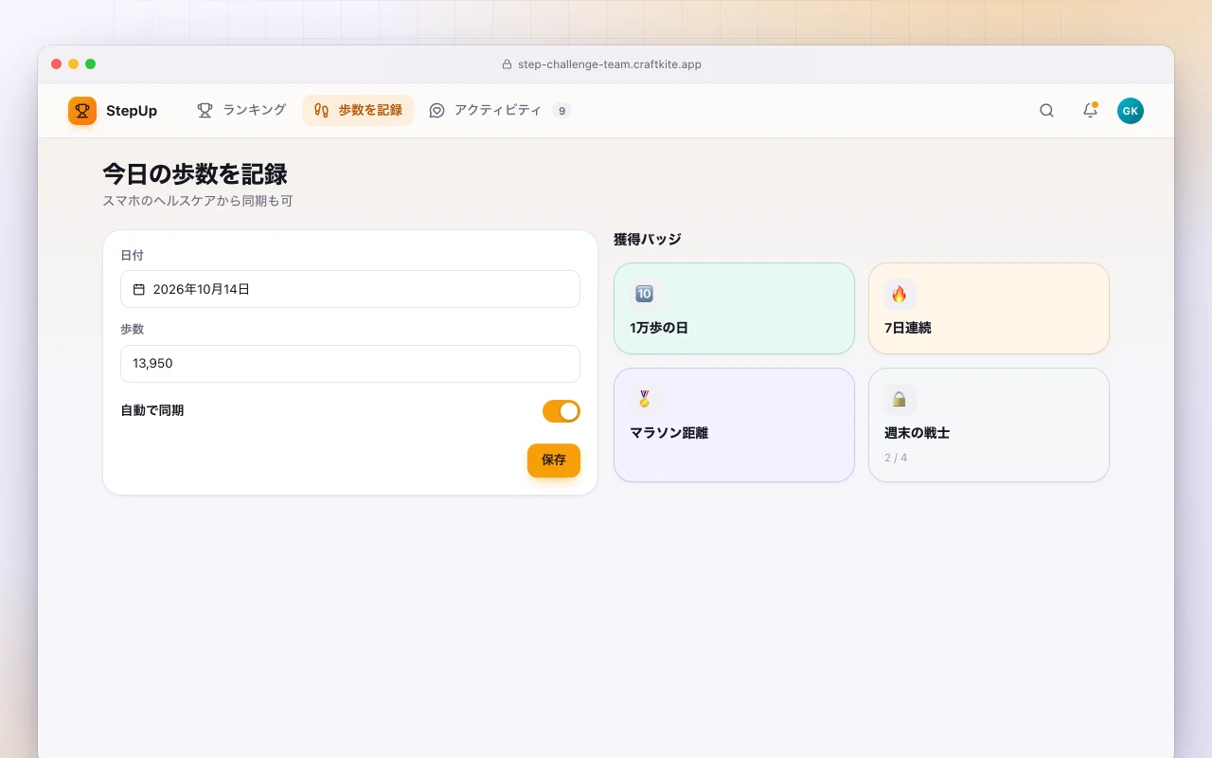Click the StepUp trophy logo icon
Viewport: 1212px width, 758px height.
pos(82,111)
